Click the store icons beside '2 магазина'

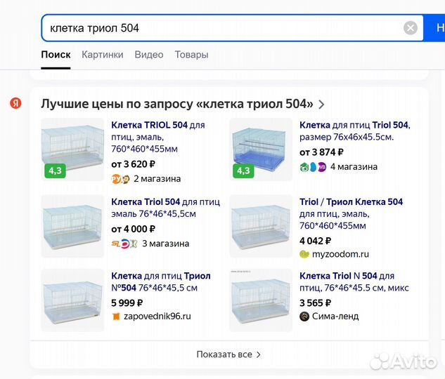[121, 179]
